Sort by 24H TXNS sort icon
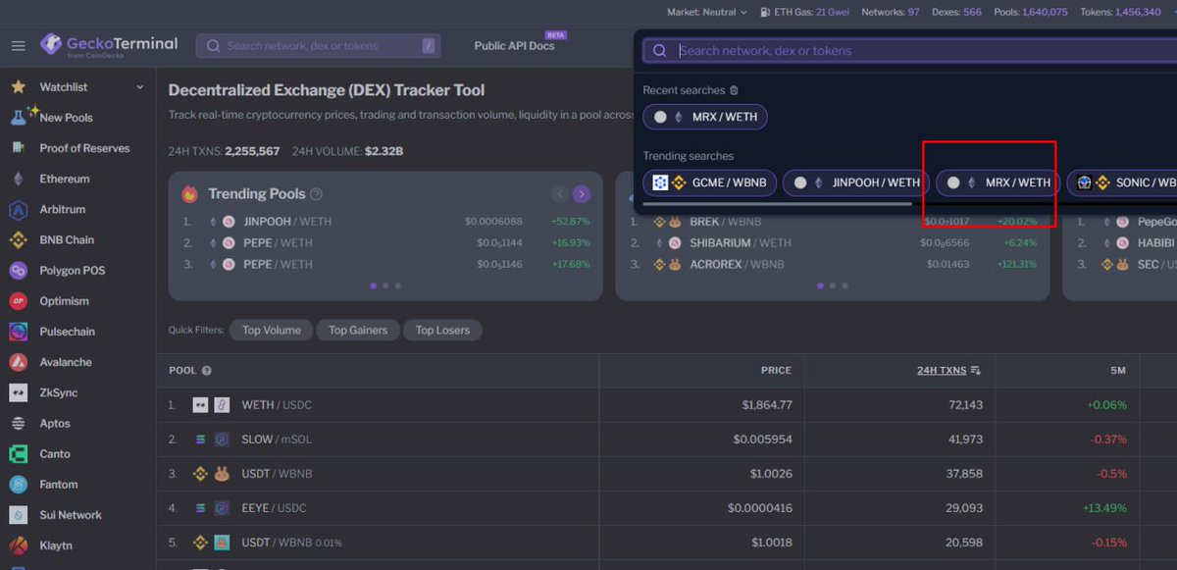Screen dimensions: 1177x570 [975, 371]
